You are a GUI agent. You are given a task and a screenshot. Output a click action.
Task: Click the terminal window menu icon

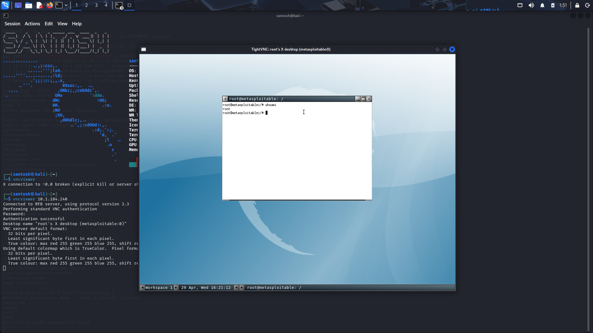click(6, 16)
